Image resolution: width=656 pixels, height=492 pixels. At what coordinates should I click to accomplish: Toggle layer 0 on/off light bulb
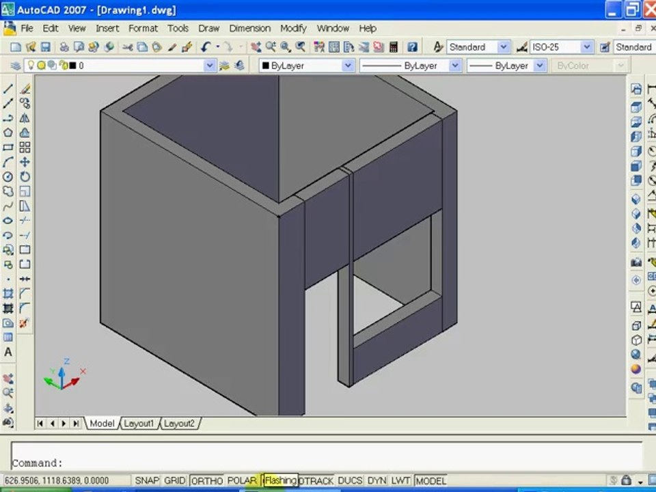[x=31, y=66]
